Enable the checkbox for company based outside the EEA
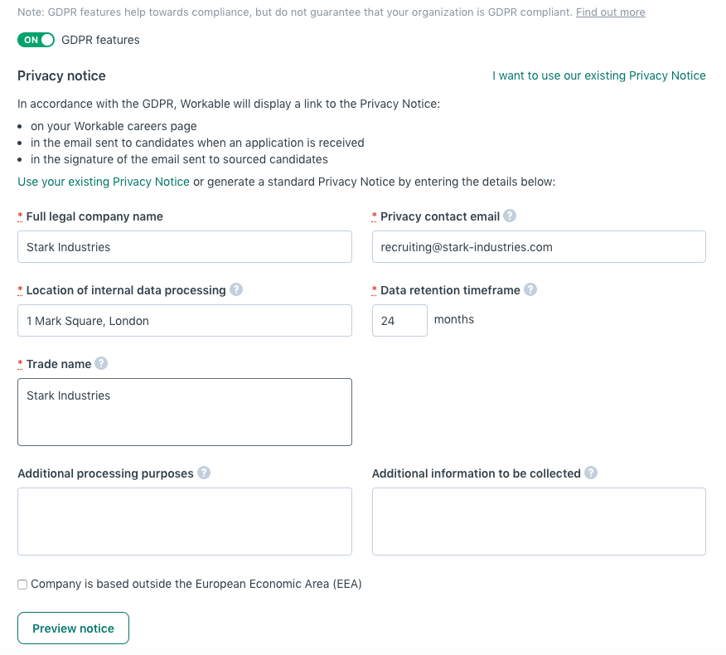The image size is (726, 655). (x=22, y=585)
